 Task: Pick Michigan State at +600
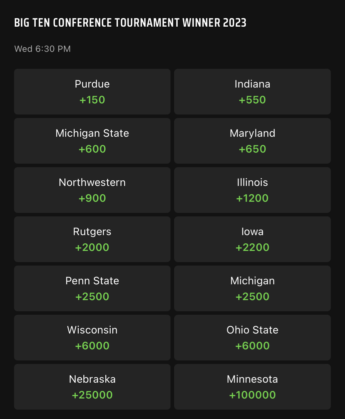pyautogui.click(x=92, y=141)
